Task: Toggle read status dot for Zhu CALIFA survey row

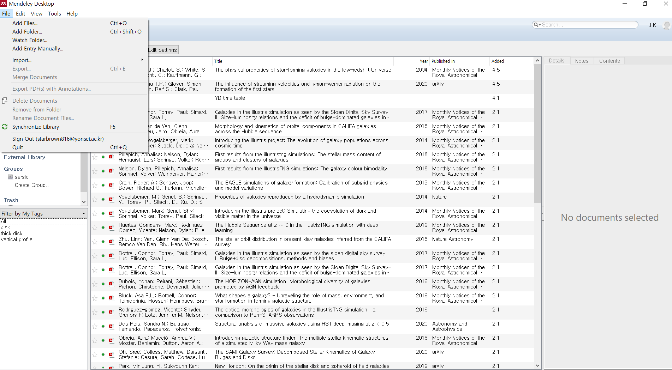Action: [x=103, y=242]
